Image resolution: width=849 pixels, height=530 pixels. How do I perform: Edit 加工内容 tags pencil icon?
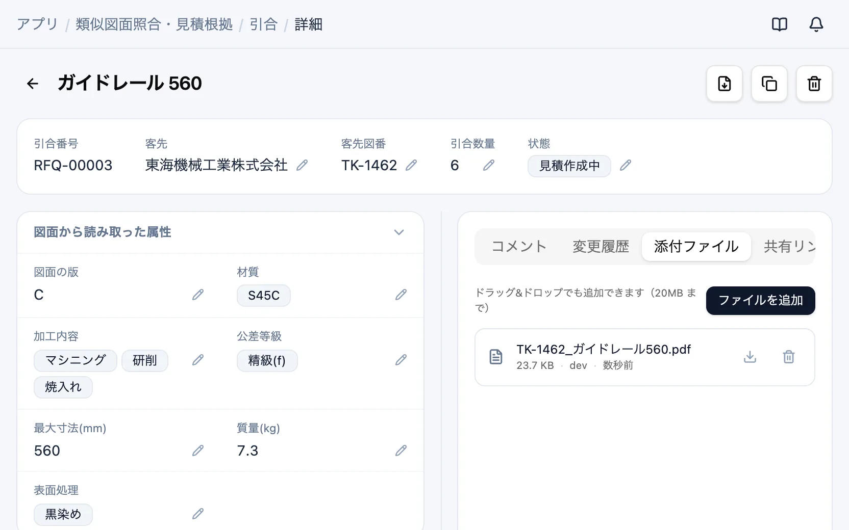[x=198, y=360]
